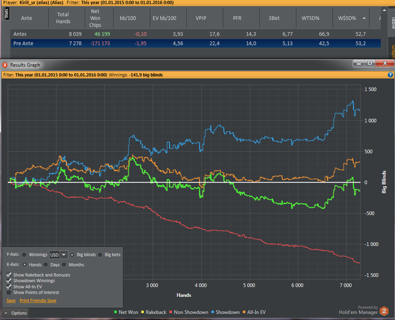Click the 66,9 WTSD% value
The height and width of the screenshot is (320, 395).
tap(324, 34)
